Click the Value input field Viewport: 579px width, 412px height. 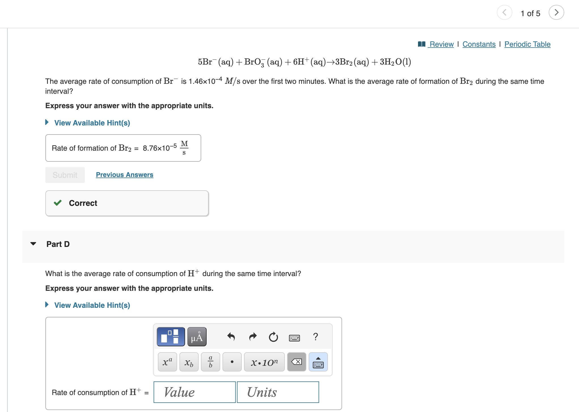[194, 392]
